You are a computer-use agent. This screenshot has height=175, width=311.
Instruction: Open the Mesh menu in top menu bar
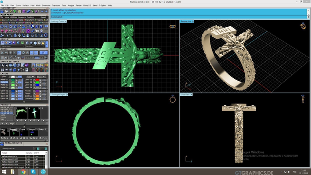pos(38,6)
